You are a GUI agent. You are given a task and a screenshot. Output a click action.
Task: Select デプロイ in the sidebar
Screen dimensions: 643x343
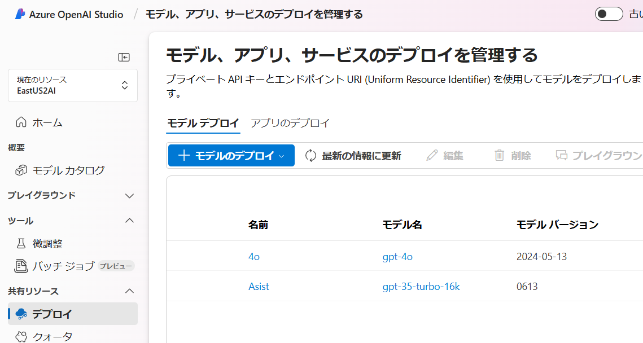point(73,314)
